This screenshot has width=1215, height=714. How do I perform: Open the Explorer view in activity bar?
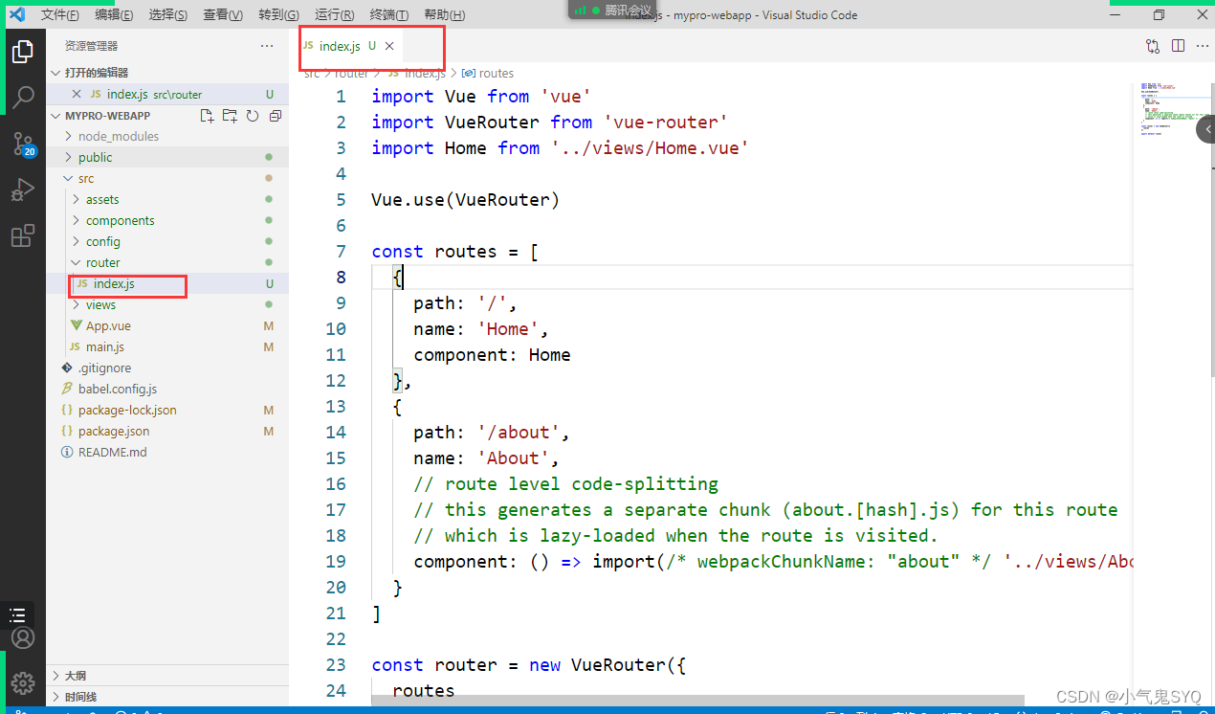tap(23, 52)
